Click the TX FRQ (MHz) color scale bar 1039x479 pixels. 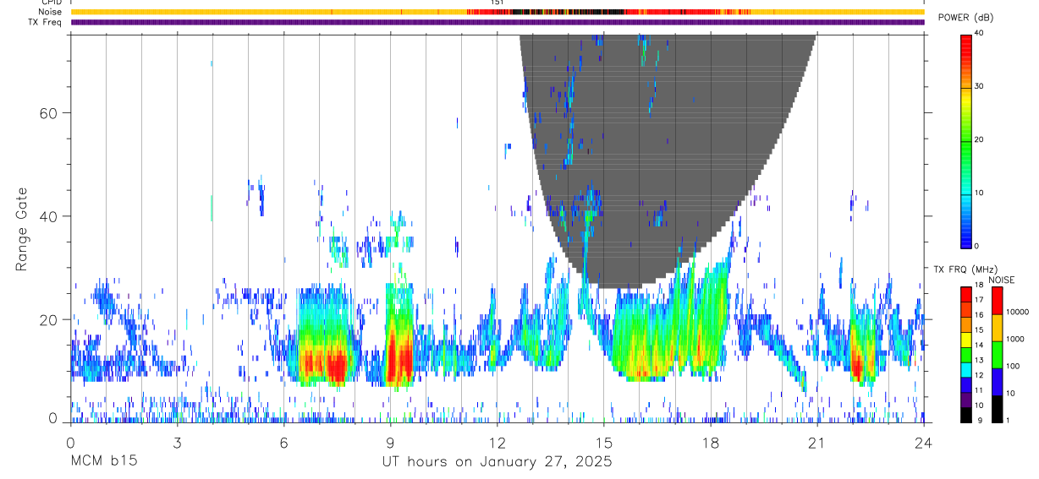click(x=965, y=355)
